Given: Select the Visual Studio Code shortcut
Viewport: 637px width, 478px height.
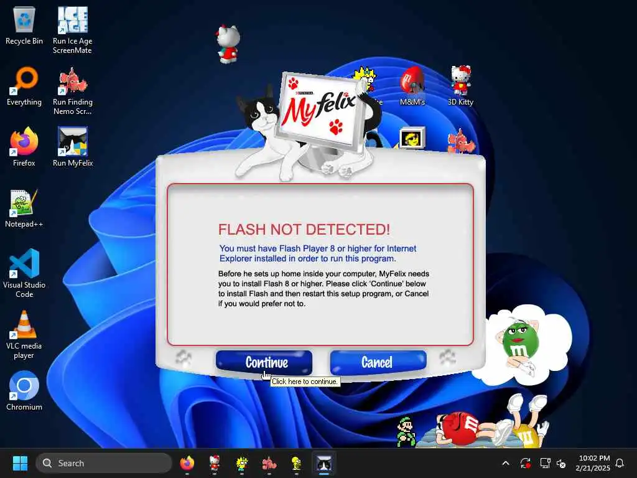Looking at the screenshot, I should 24,274.
